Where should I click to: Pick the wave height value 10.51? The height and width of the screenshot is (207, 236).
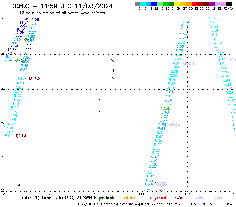[21, 29]
